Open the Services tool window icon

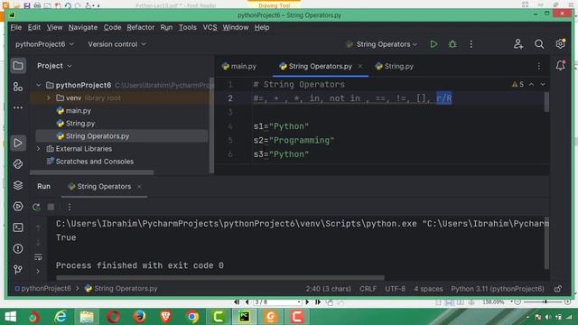point(18,207)
